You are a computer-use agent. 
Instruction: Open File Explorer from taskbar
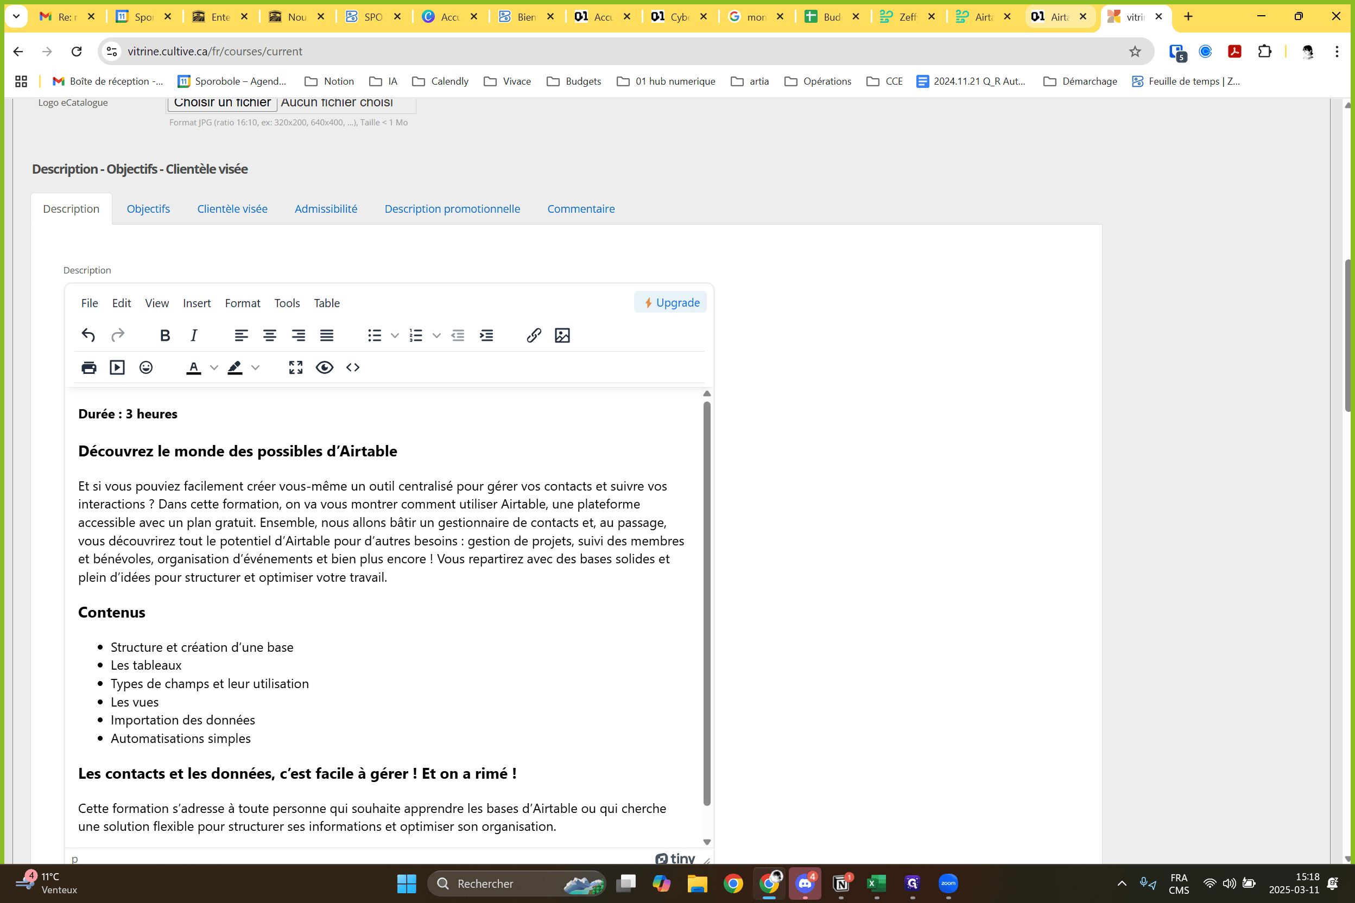(x=697, y=883)
